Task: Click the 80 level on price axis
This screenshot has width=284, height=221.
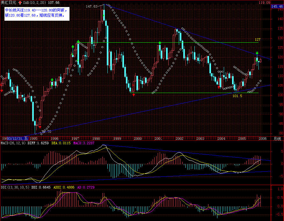Action: (281, 133)
